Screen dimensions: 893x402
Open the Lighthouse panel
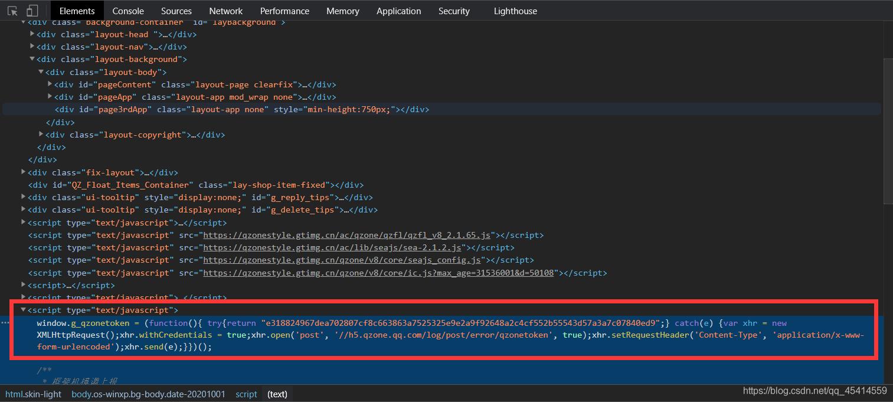515,11
